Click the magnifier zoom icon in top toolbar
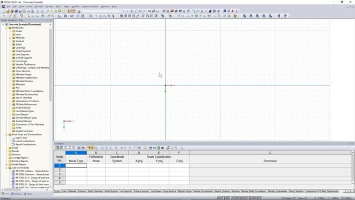 pyautogui.click(x=188, y=11)
